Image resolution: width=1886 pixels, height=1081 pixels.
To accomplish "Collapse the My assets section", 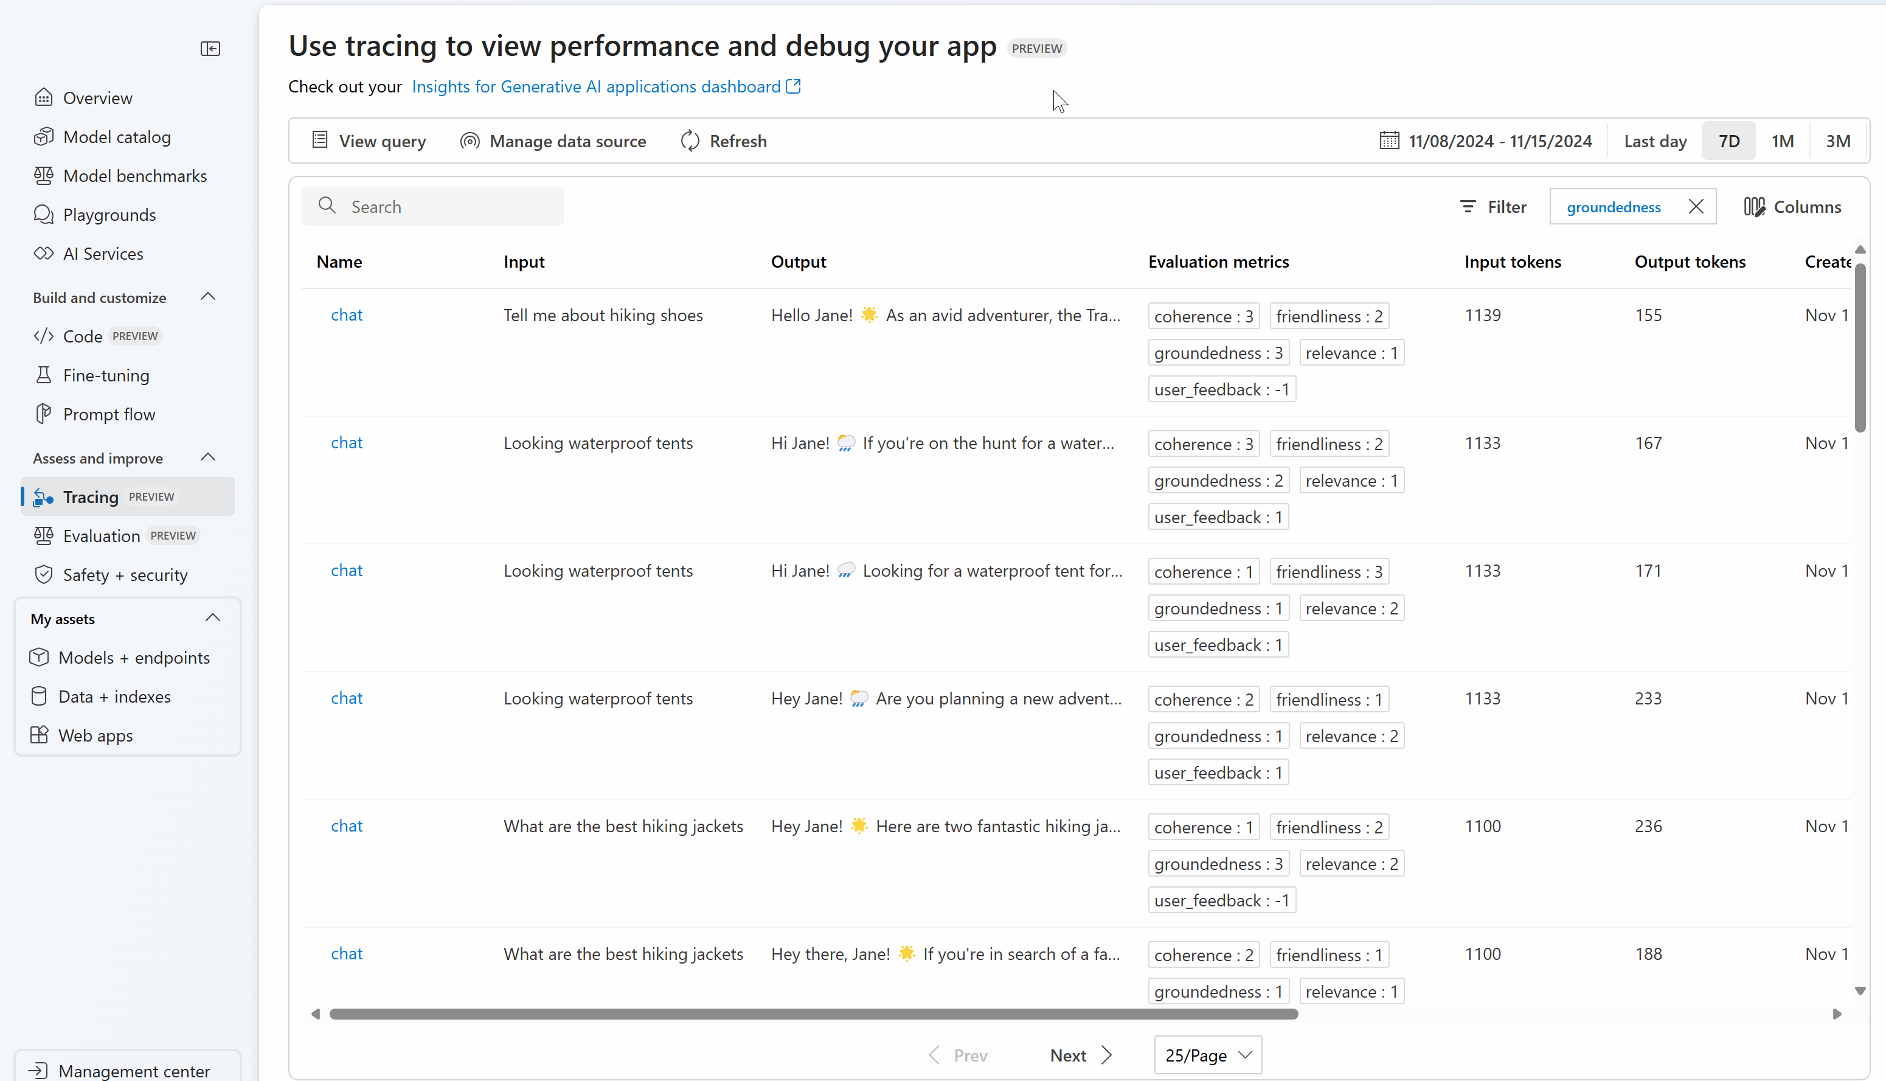I will (213, 617).
